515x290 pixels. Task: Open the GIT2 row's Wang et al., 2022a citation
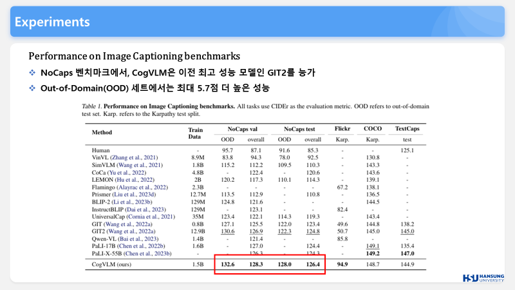[131, 231]
